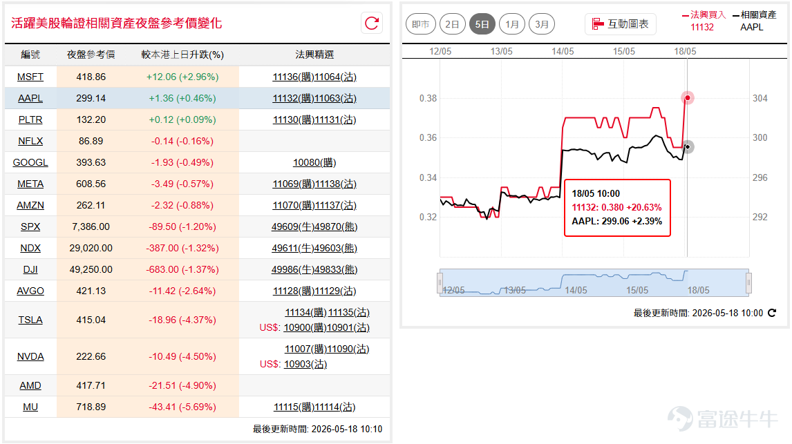Open the AMD ticker link
This screenshot has height=444, width=792.
pyautogui.click(x=30, y=385)
